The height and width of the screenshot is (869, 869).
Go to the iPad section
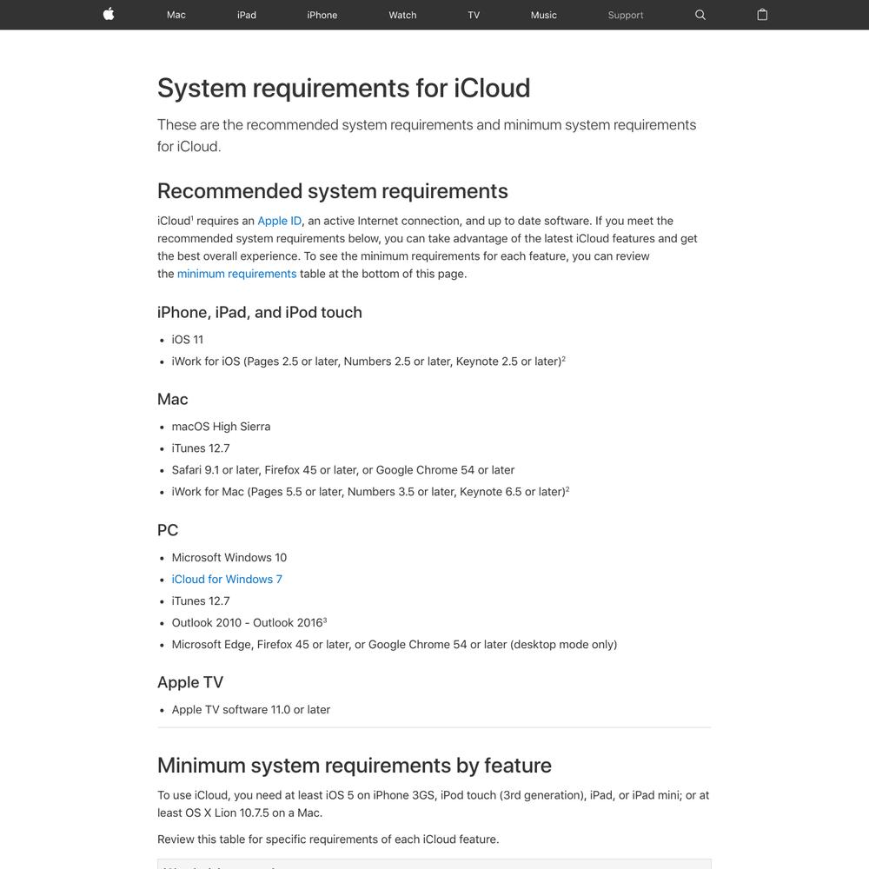point(247,15)
